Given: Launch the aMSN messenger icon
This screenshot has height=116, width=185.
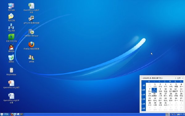Looking at the screenshot, I should coord(31,58).
